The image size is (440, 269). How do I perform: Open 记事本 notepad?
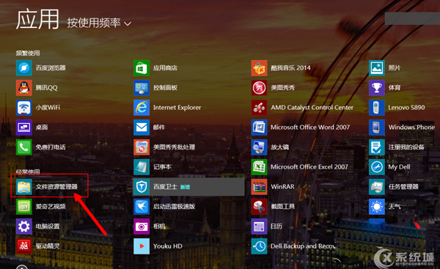[x=153, y=167]
